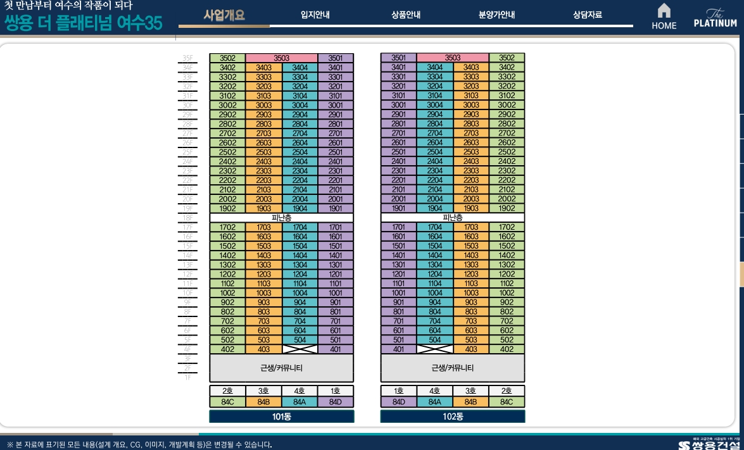744x450 pixels.
Task: Click unit 3404 in 102동
Action: pyautogui.click(x=434, y=67)
